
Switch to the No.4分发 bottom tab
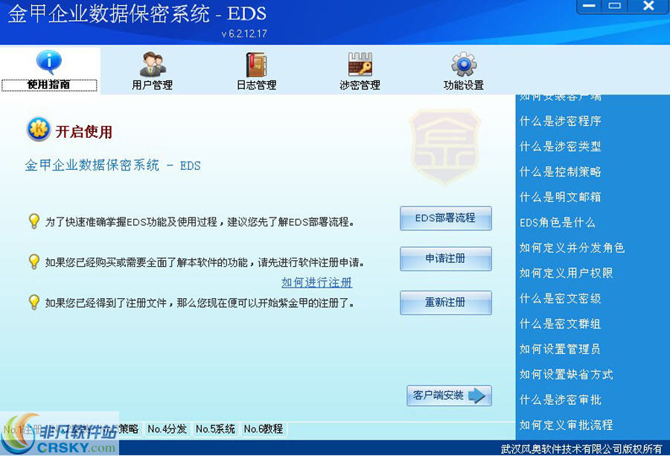pos(167,429)
